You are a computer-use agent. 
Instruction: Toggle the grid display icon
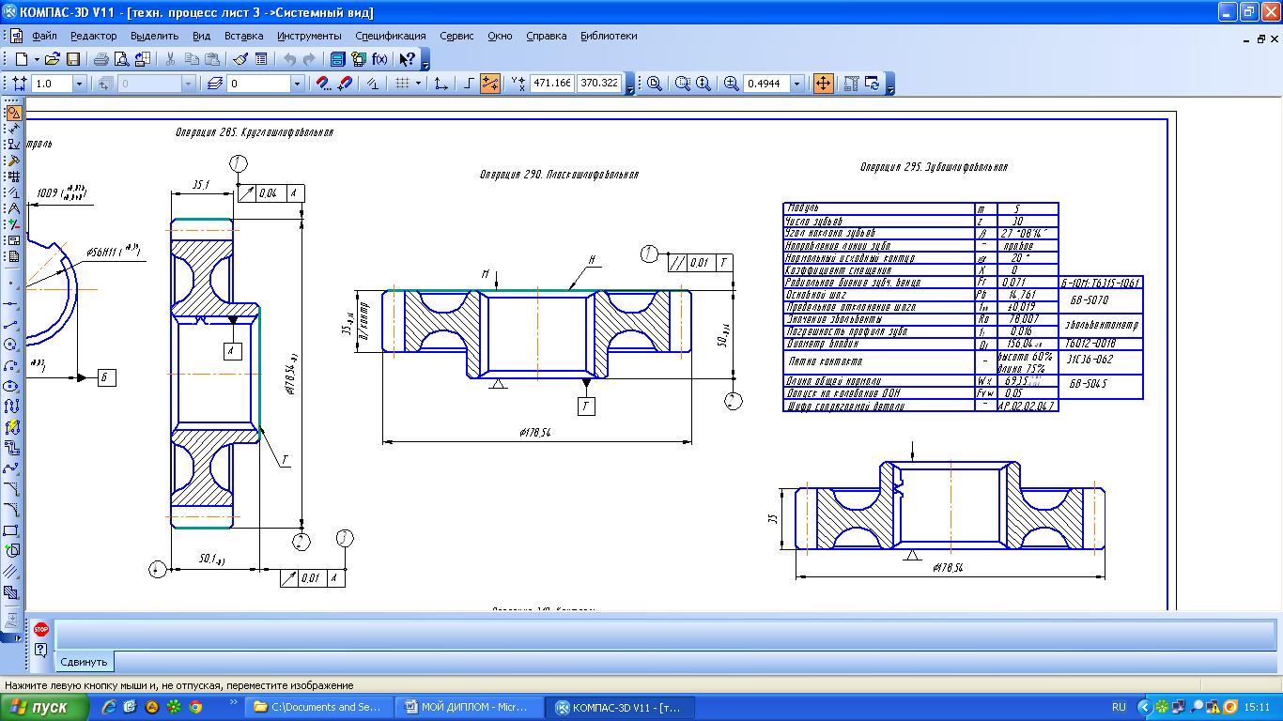coord(402,84)
